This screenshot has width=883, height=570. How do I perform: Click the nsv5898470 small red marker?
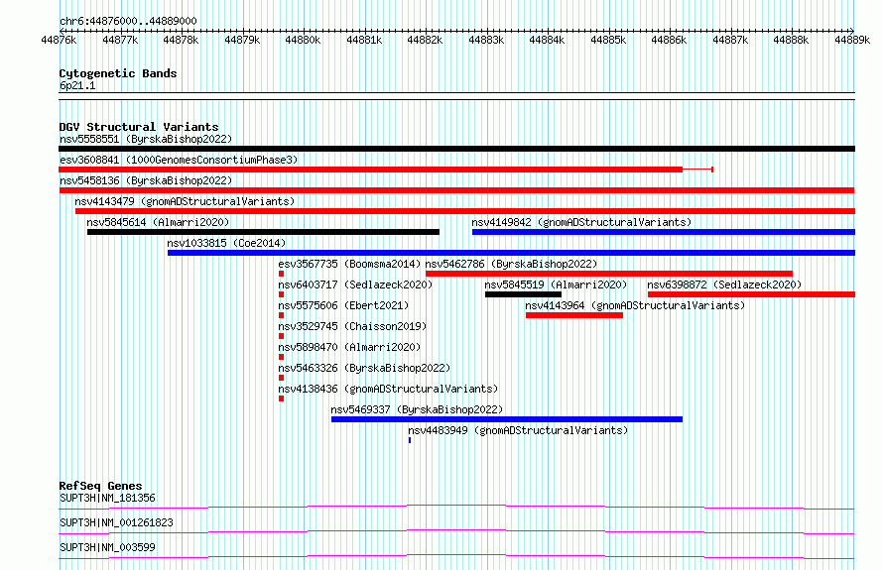281,357
